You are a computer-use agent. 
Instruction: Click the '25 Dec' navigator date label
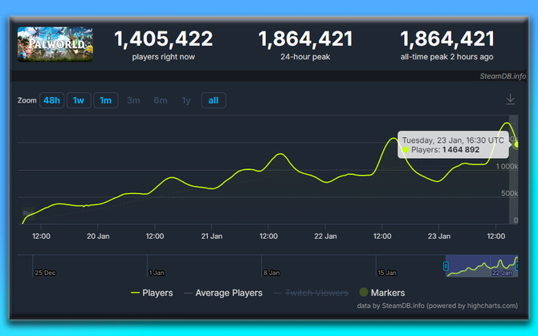coord(45,273)
